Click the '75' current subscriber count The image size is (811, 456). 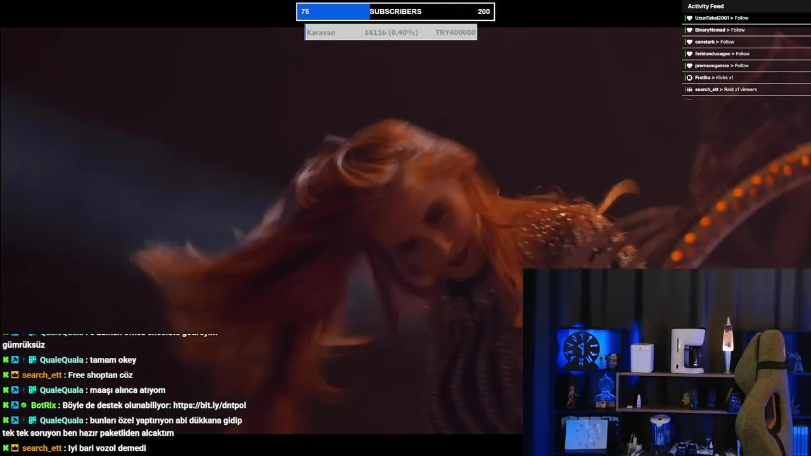(x=305, y=11)
